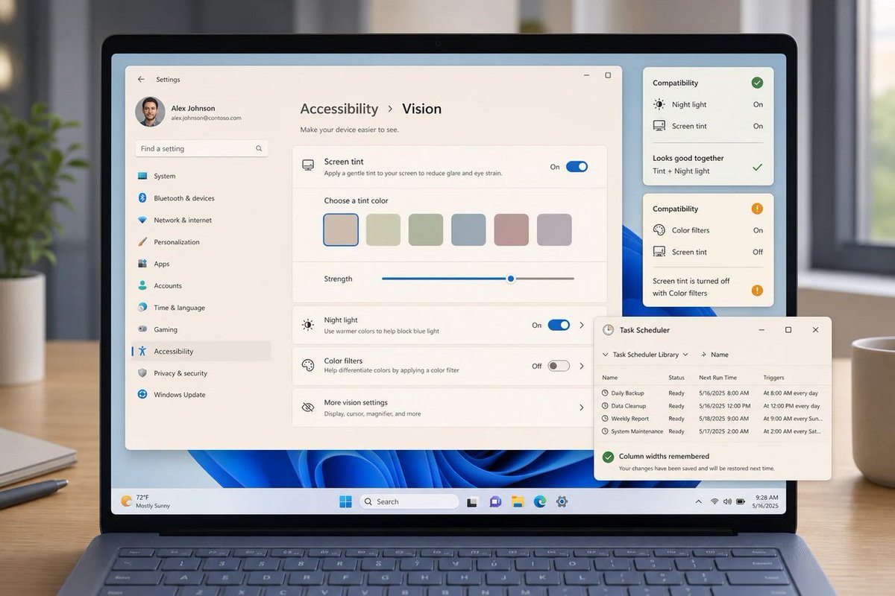Click Alex Johnson profile picture
The image size is (895, 596).
[150, 112]
